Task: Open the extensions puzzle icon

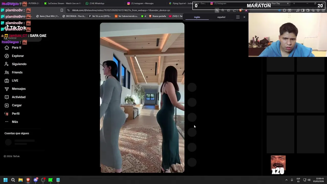Action: (284, 10)
